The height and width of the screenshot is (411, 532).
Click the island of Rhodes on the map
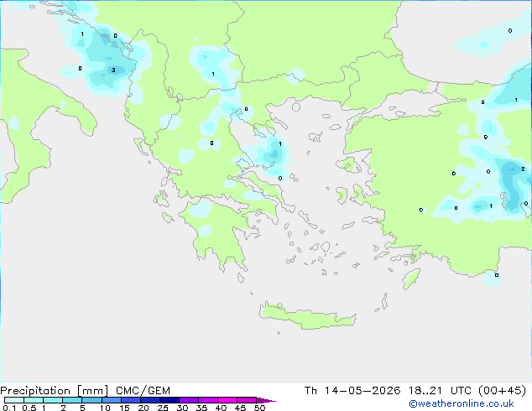click(411, 278)
